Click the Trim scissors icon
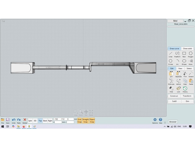 point(185,74)
